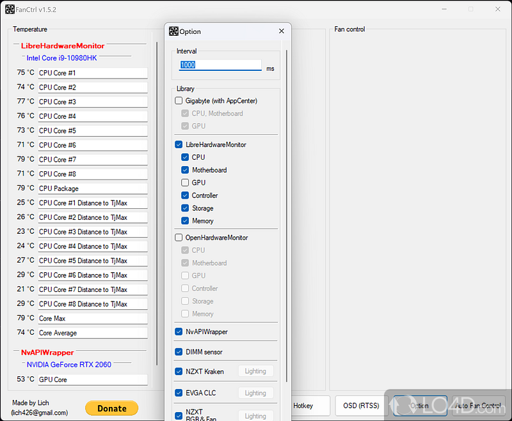Image resolution: width=512 pixels, height=421 pixels.
Task: Open the OSD (RTSS) button
Action: (361, 406)
